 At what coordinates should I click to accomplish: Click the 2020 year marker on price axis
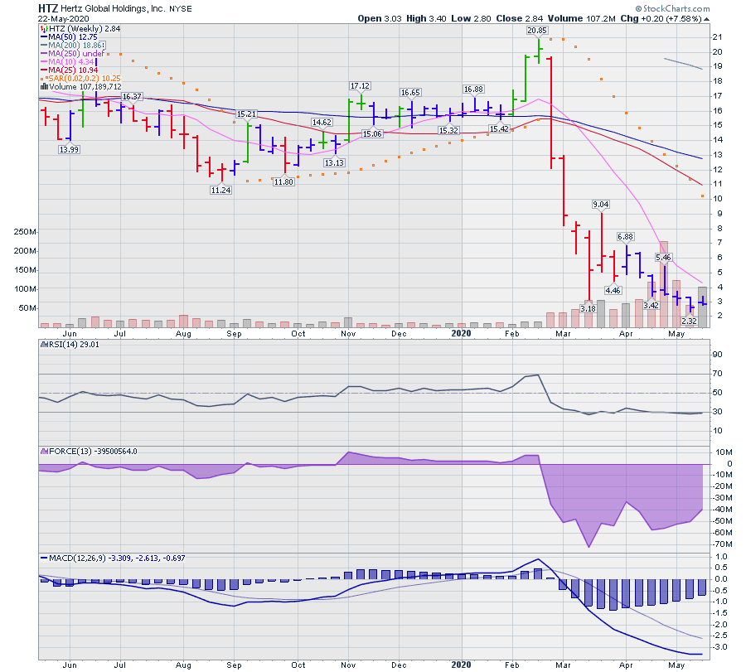tap(462, 334)
